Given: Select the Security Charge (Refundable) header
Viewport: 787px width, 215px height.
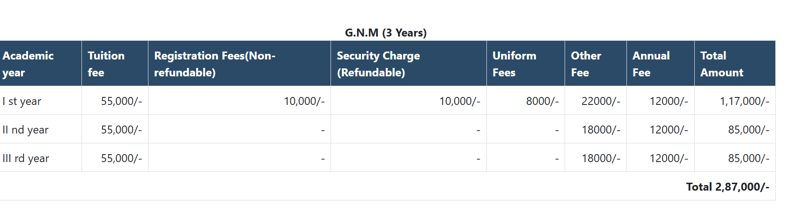Looking at the screenshot, I should coord(378,64).
